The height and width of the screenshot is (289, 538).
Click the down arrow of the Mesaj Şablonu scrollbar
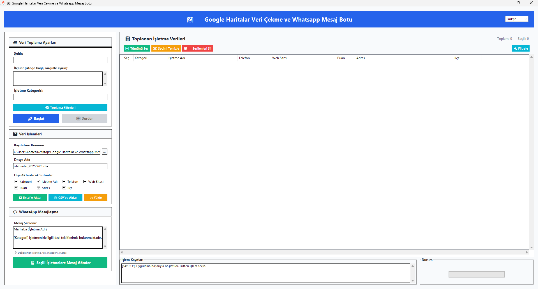pyautogui.click(x=105, y=246)
